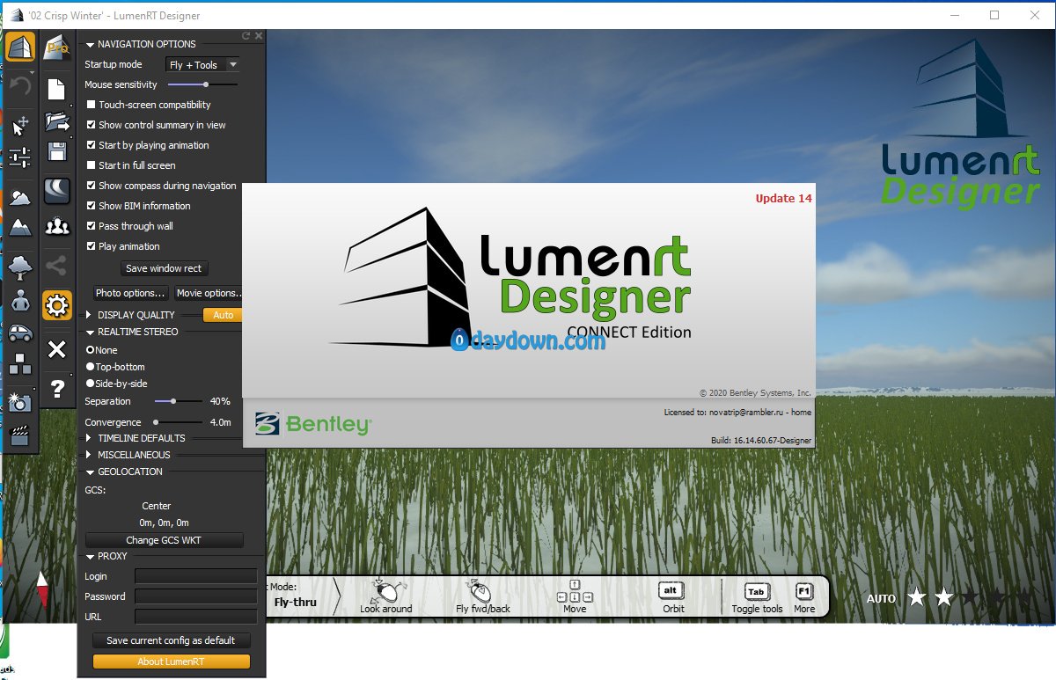Click the crescent moon icon
The width and height of the screenshot is (1056, 680).
pos(57,191)
